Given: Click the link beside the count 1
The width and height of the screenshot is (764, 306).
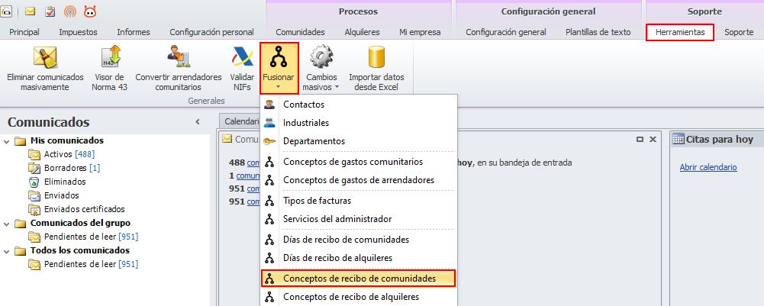Looking at the screenshot, I should (248, 176).
